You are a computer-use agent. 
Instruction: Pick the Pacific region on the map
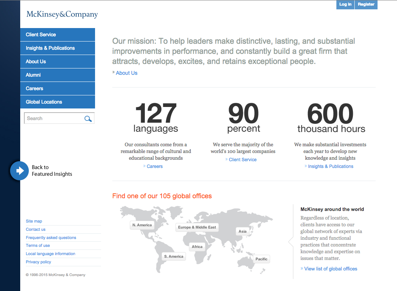point(262,259)
